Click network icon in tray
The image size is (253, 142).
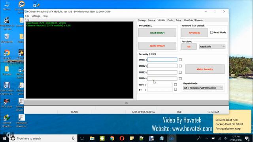point(220,138)
